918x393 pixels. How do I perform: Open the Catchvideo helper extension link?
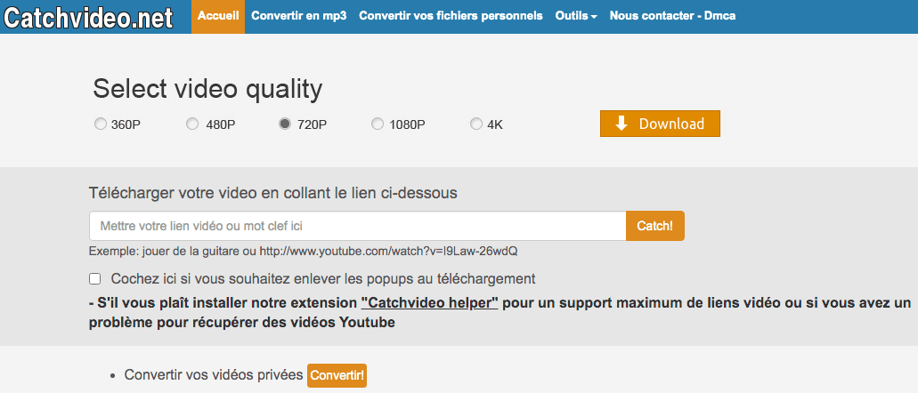click(x=429, y=302)
